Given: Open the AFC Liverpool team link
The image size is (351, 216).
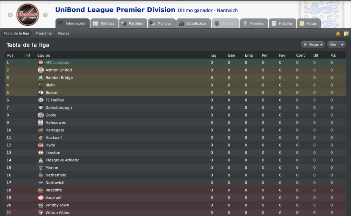Looking at the screenshot, I should click(x=58, y=63).
